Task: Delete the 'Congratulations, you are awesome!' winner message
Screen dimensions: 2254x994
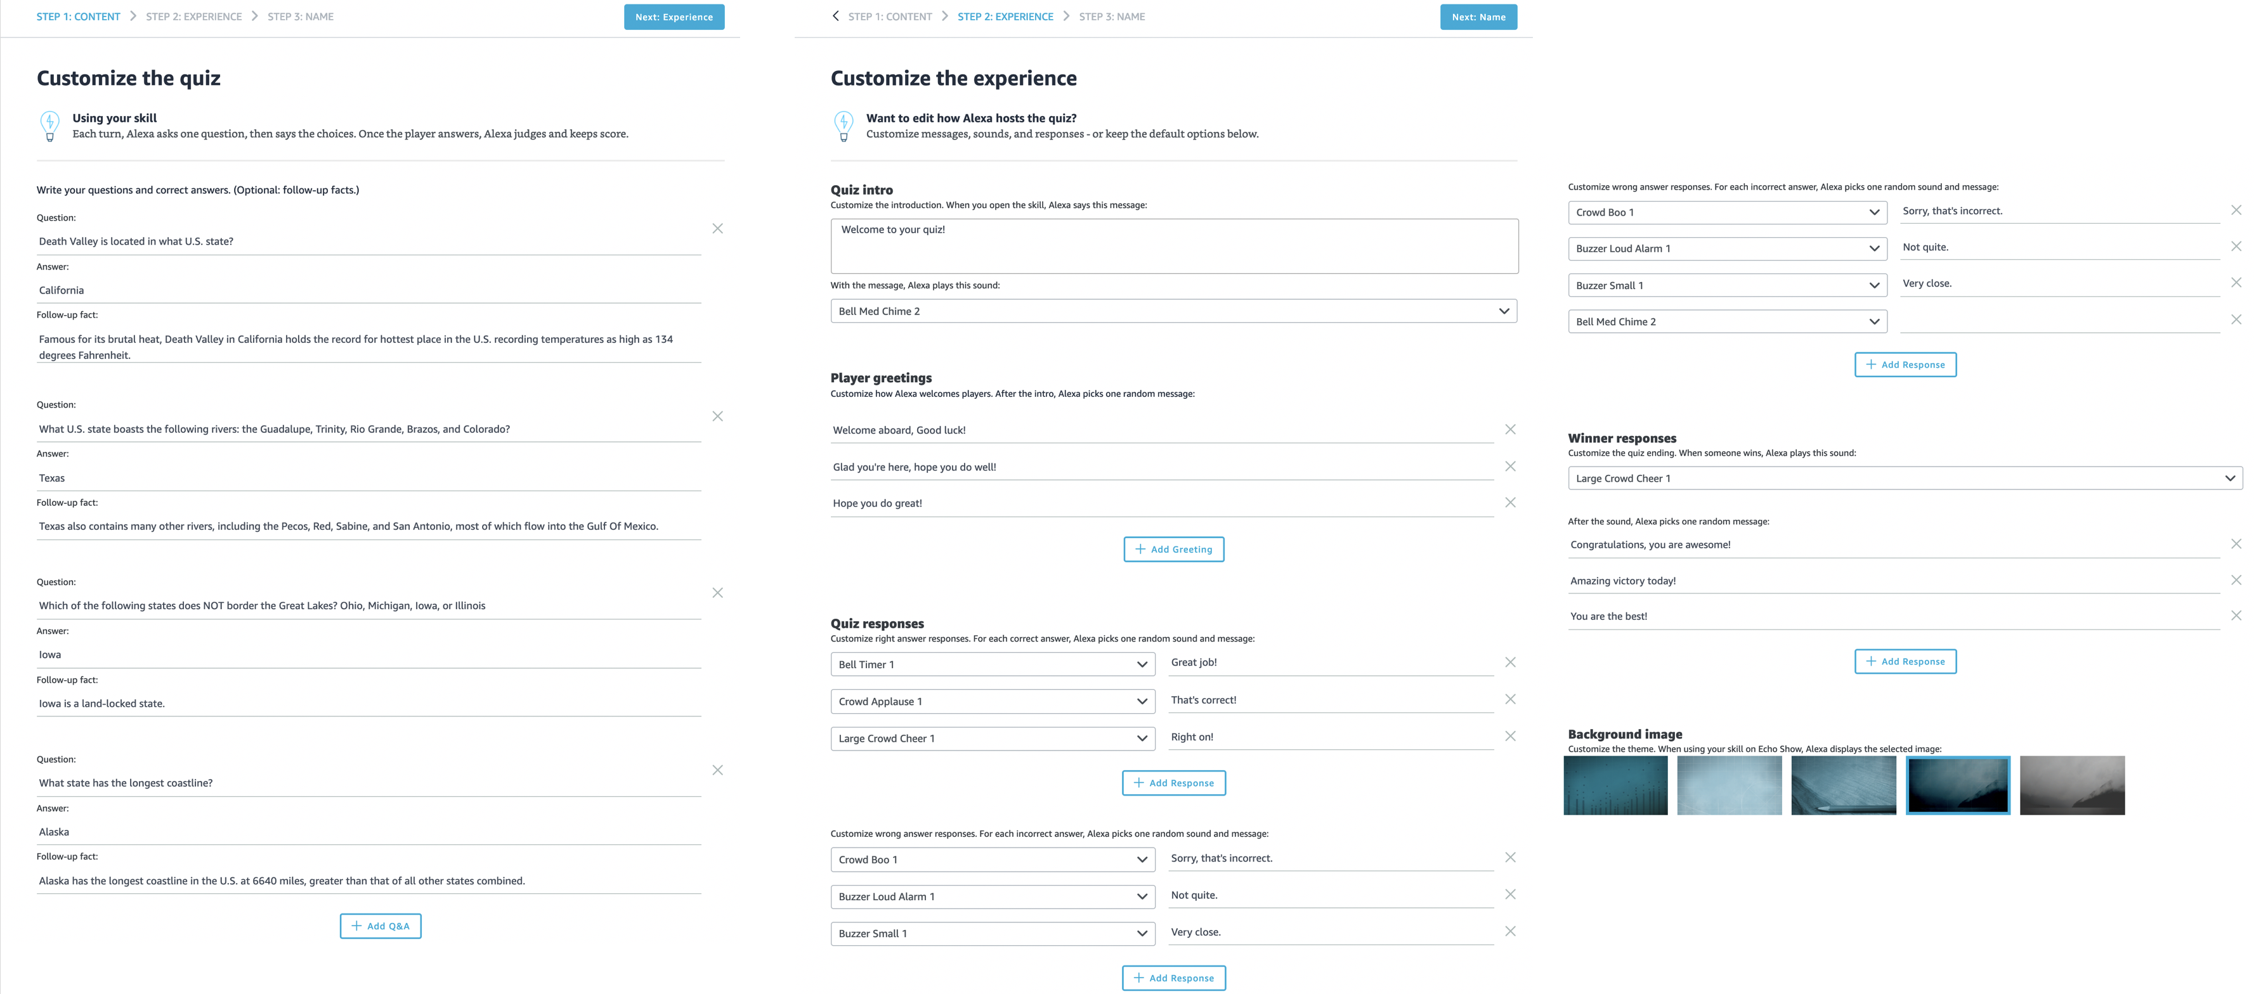Action: click(x=2236, y=544)
